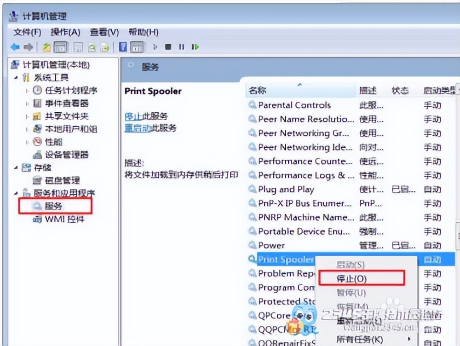The height and width of the screenshot is (346, 460).
Task: Click the Forward arrow toolbar icon
Action: [x=29, y=47]
